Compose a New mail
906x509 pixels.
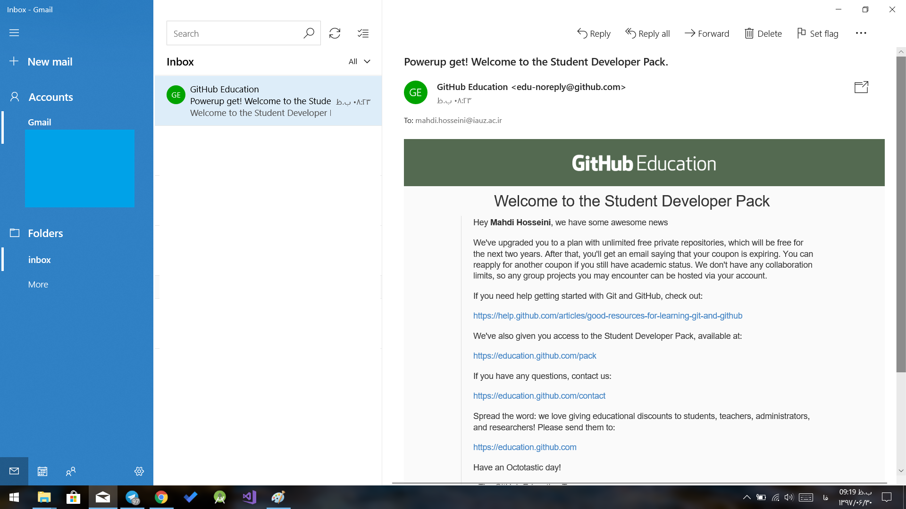point(42,62)
